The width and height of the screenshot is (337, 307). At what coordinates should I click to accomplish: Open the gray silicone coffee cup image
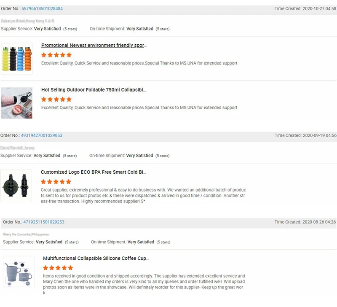coord(19,271)
